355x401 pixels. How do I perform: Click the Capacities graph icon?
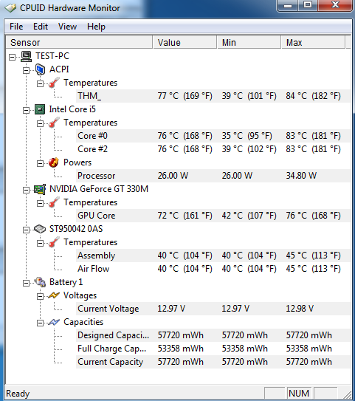(54, 322)
